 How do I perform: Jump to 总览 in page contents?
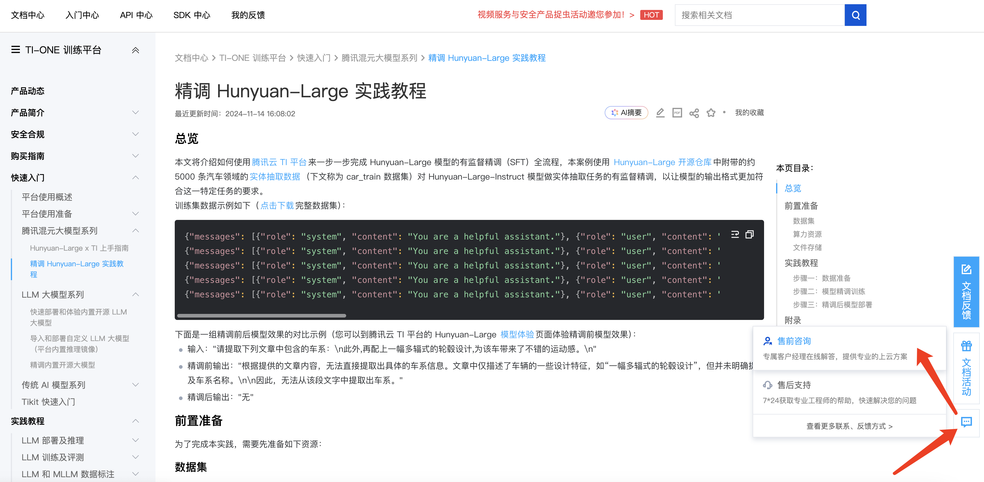(793, 188)
